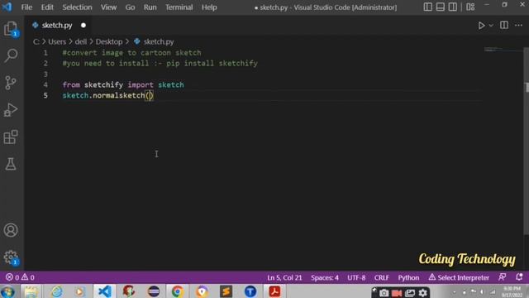Screen dimensions: 529x298
Task: Run the Python file with play button
Action: click(481, 26)
